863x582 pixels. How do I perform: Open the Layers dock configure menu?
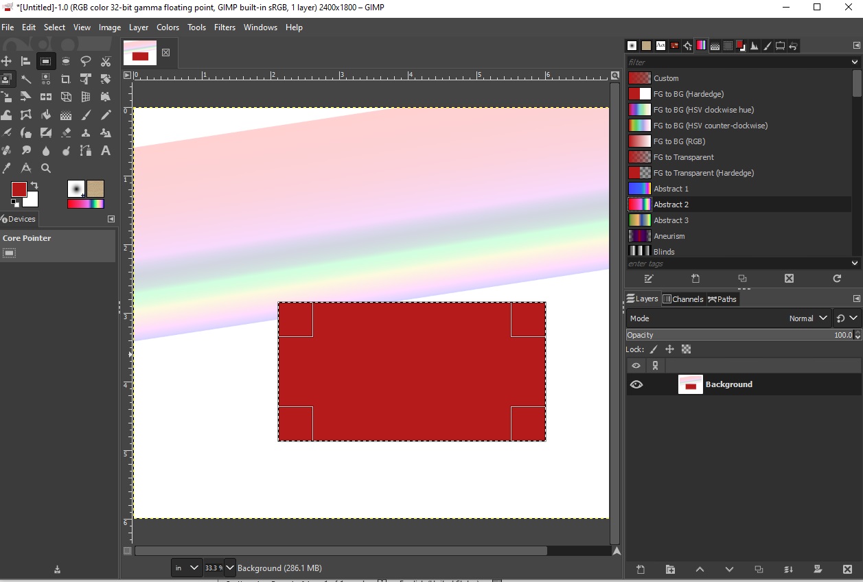tap(856, 299)
